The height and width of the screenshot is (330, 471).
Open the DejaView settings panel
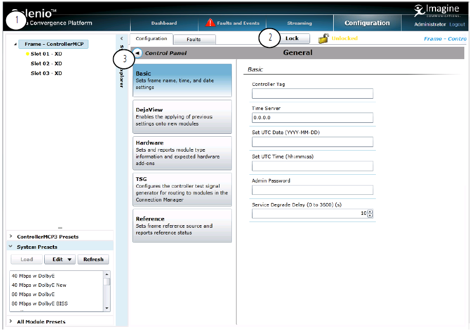pos(183,117)
